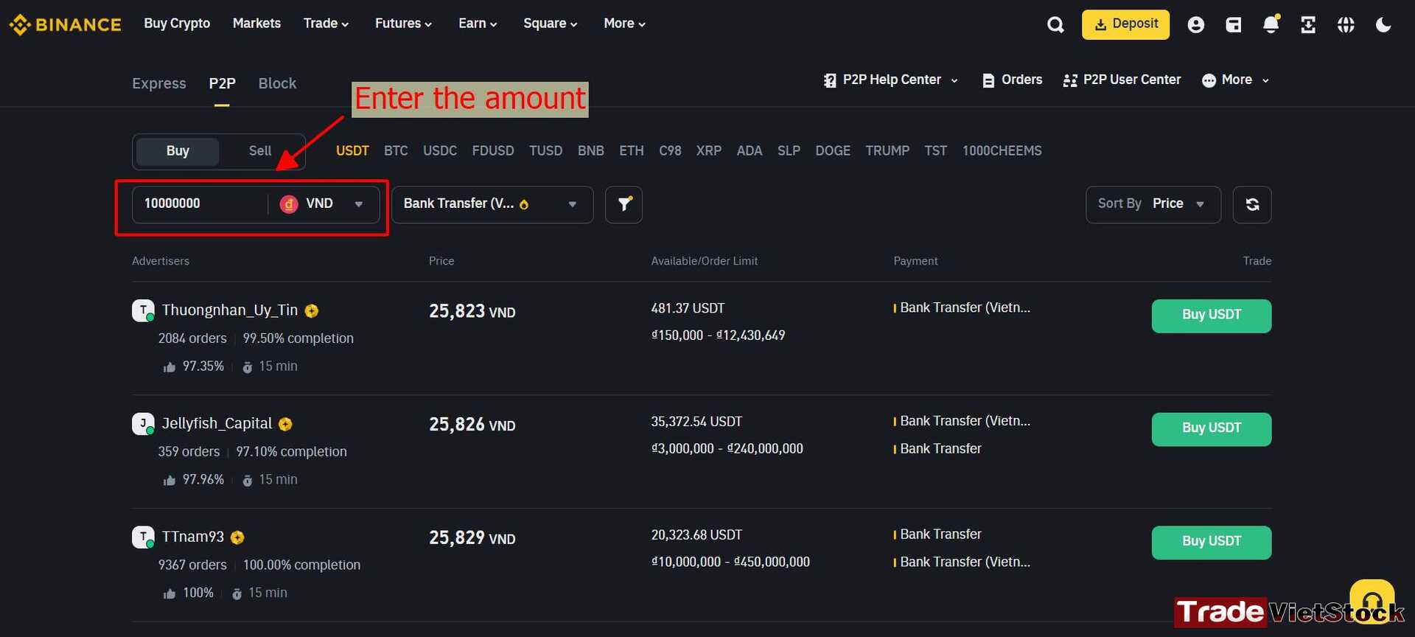Viewport: 1415px width, 637px height.
Task: Click the Deposit button
Action: coord(1125,24)
